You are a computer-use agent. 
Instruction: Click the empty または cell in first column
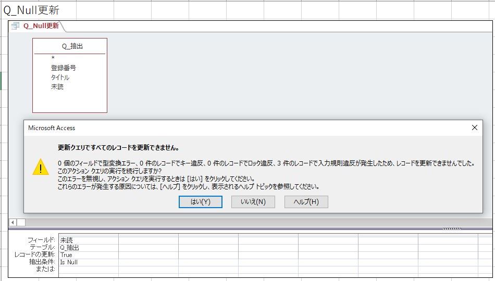(88, 270)
